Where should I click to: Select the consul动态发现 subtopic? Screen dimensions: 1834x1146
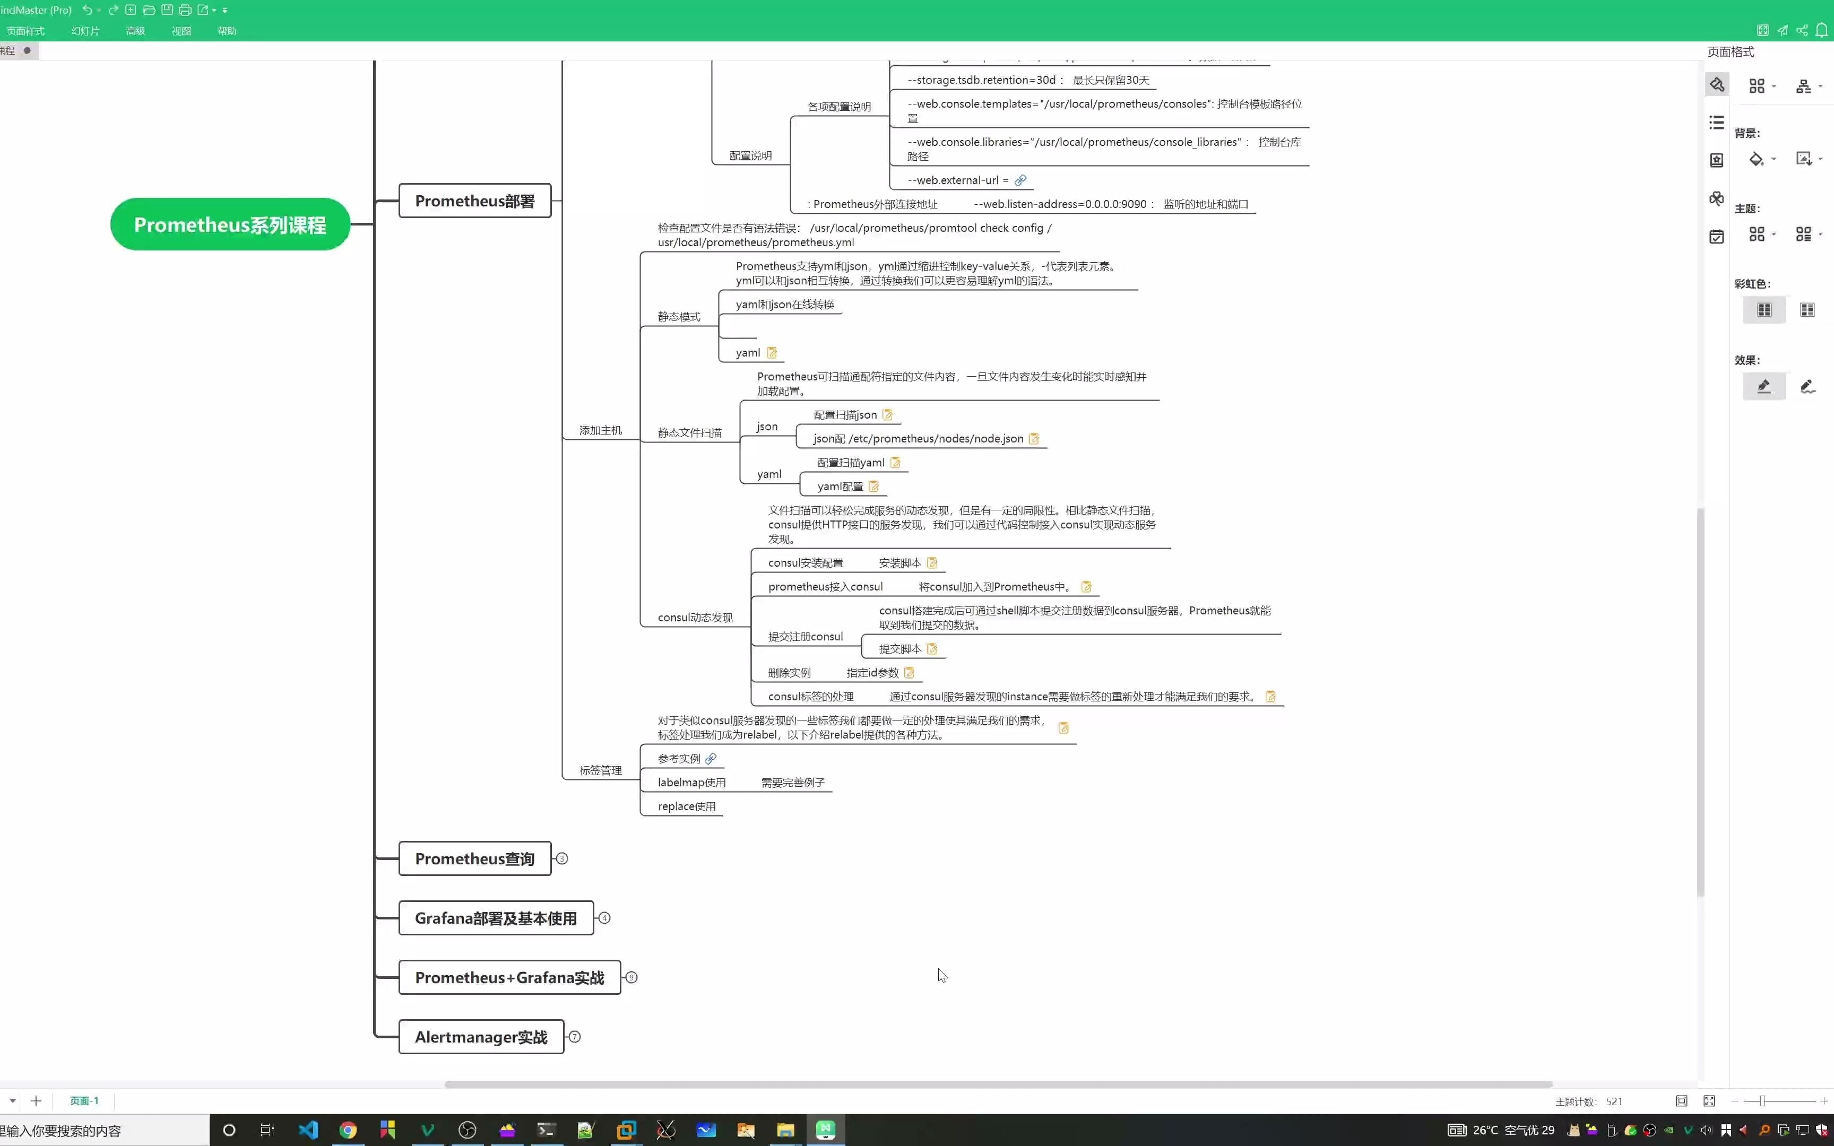[695, 618]
